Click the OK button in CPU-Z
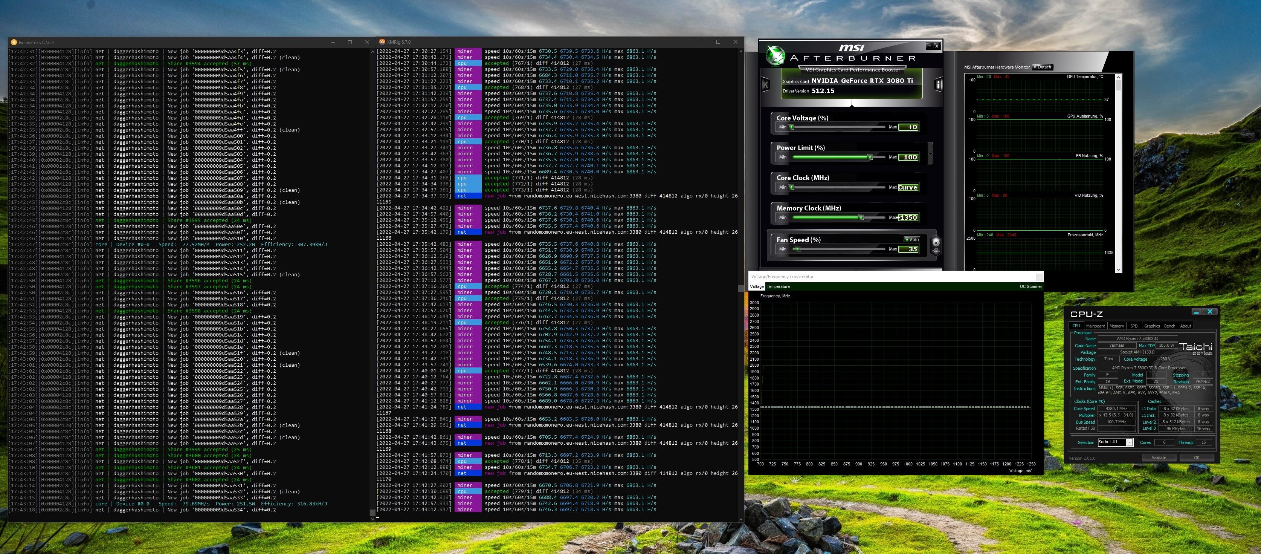The height and width of the screenshot is (554, 1261). [x=1196, y=458]
